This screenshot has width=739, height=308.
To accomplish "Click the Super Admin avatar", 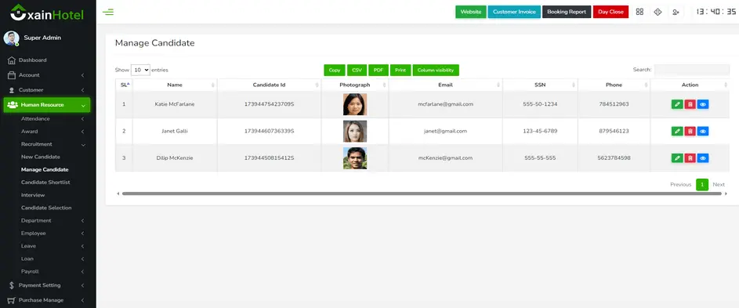I will (11, 38).
